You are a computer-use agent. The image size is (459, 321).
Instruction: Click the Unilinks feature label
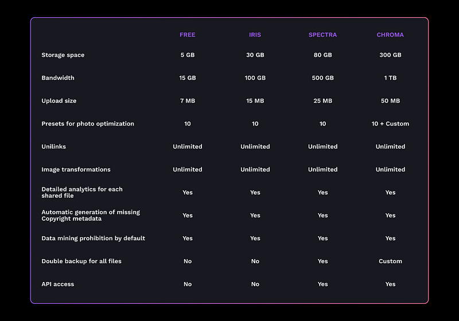53,147
